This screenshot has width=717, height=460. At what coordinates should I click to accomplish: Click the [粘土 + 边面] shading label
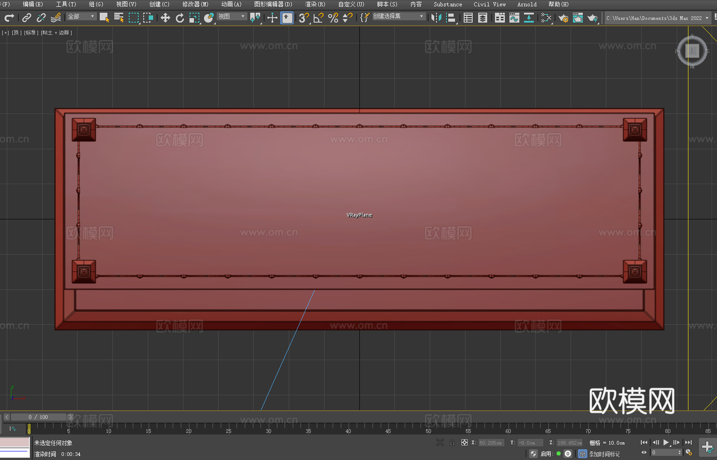pyautogui.click(x=57, y=33)
